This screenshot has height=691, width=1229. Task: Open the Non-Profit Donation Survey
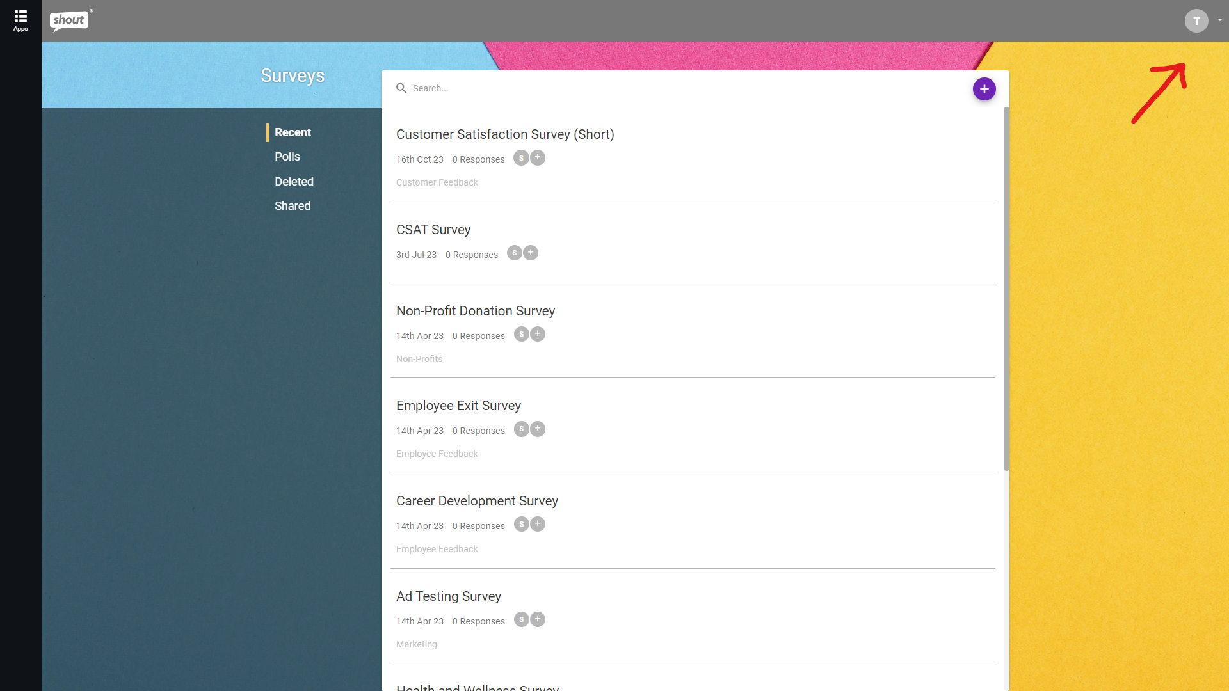476,311
